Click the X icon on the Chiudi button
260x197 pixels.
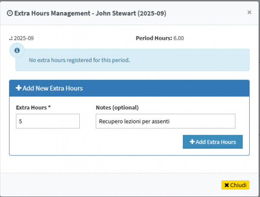coord(226,185)
